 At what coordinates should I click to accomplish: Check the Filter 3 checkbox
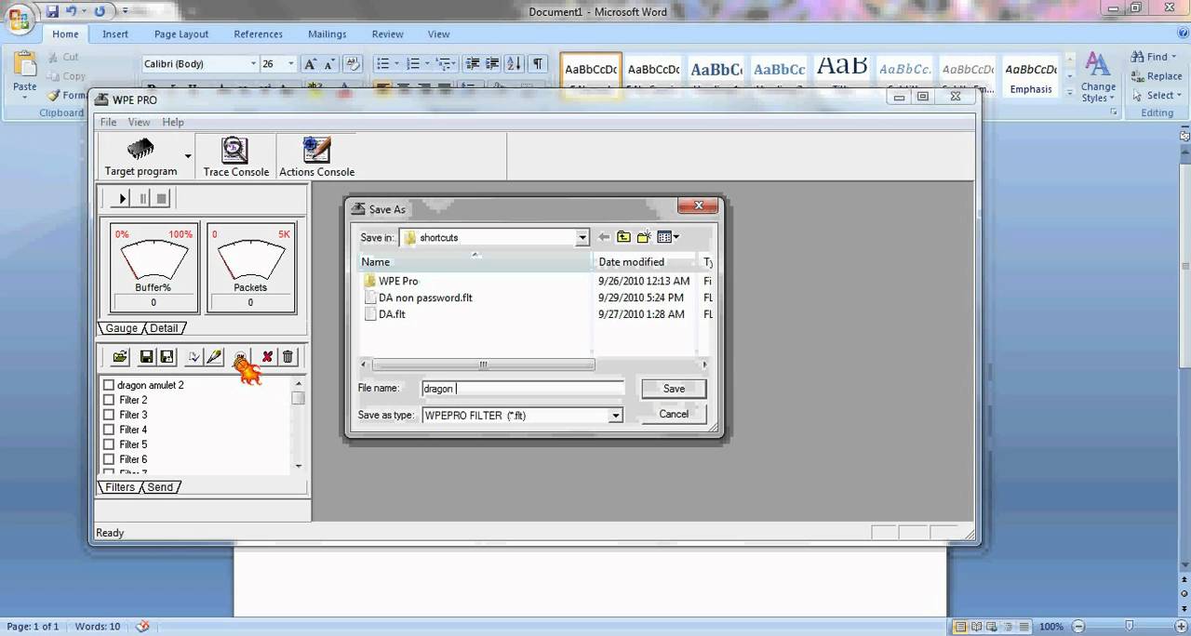(x=109, y=415)
